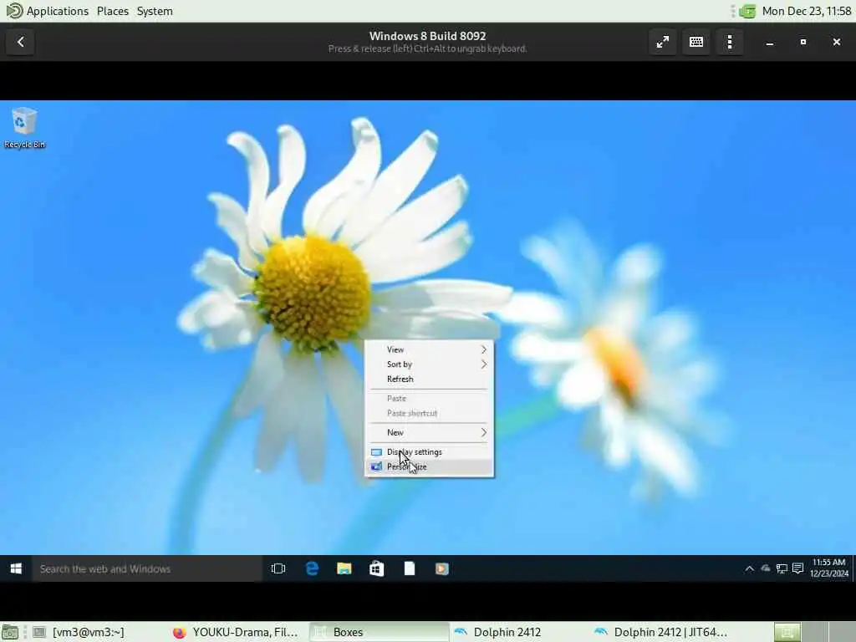Select Personalize in the context menu
This screenshot has width=856, height=642.
click(429, 466)
